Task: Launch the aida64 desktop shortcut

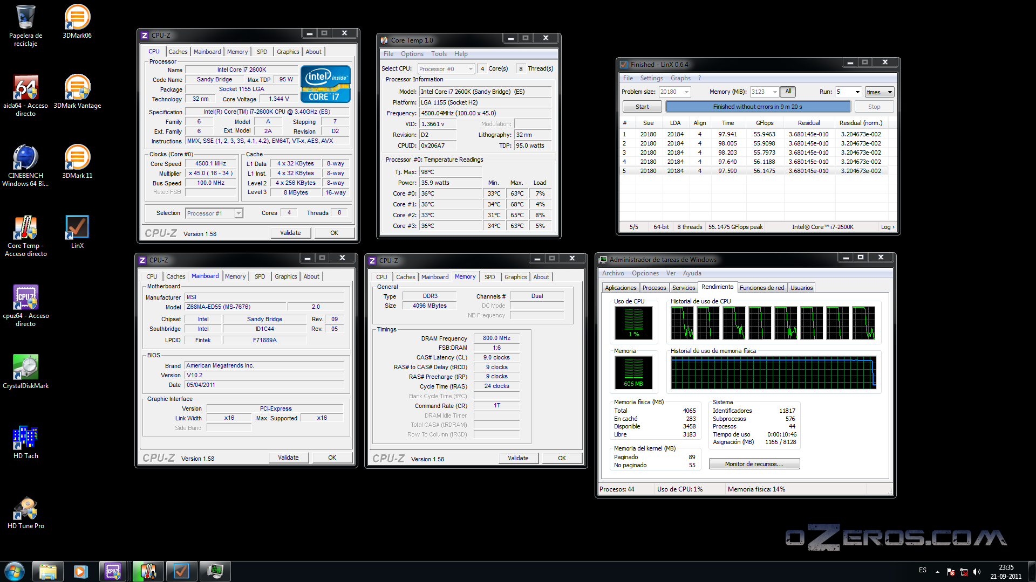Action: pyautogui.click(x=25, y=95)
